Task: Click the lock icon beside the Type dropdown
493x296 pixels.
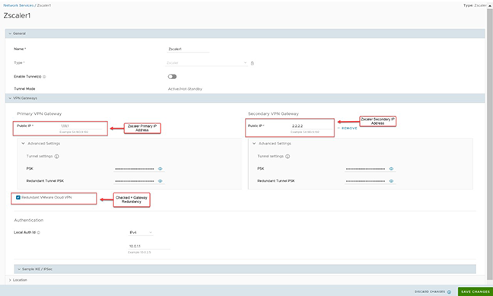Action: (252, 63)
